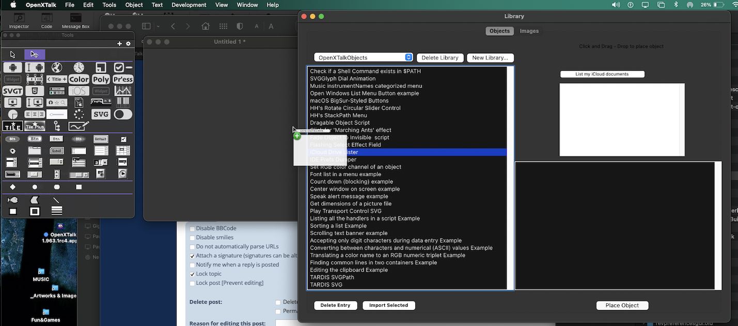Pick the Tile Plus widget
Viewport: 738px width, 326px height.
(35, 126)
